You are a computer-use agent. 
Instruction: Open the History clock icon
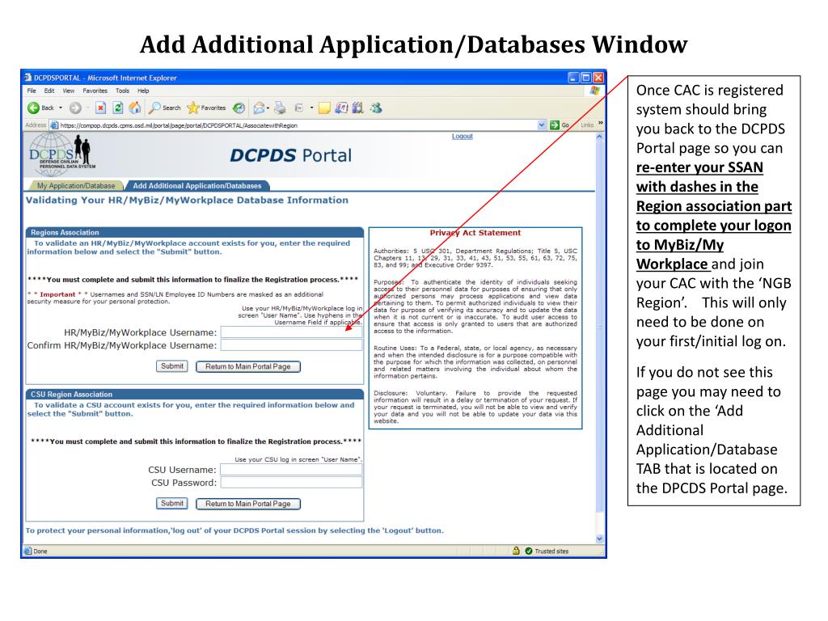pos(239,108)
